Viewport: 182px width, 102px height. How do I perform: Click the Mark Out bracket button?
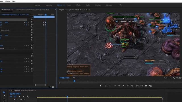pyautogui.click(x=109, y=86)
